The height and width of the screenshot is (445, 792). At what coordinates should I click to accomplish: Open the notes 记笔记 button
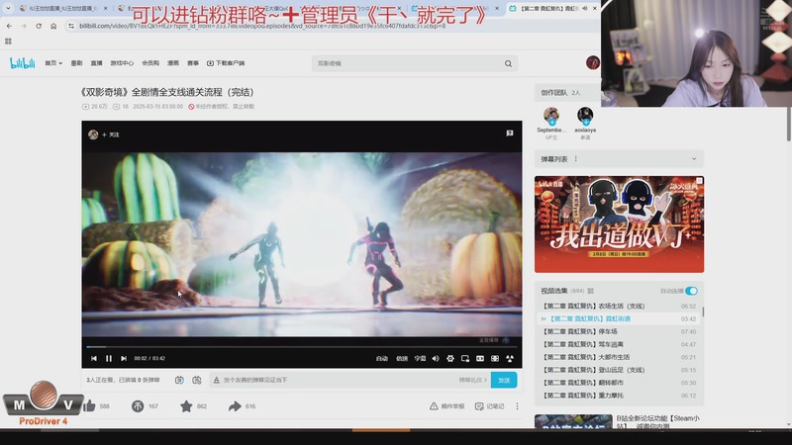point(489,406)
